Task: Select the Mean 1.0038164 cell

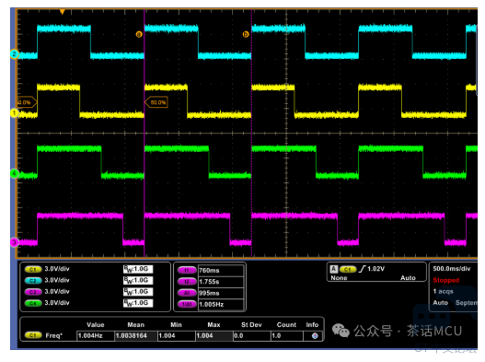Action: coord(136,335)
